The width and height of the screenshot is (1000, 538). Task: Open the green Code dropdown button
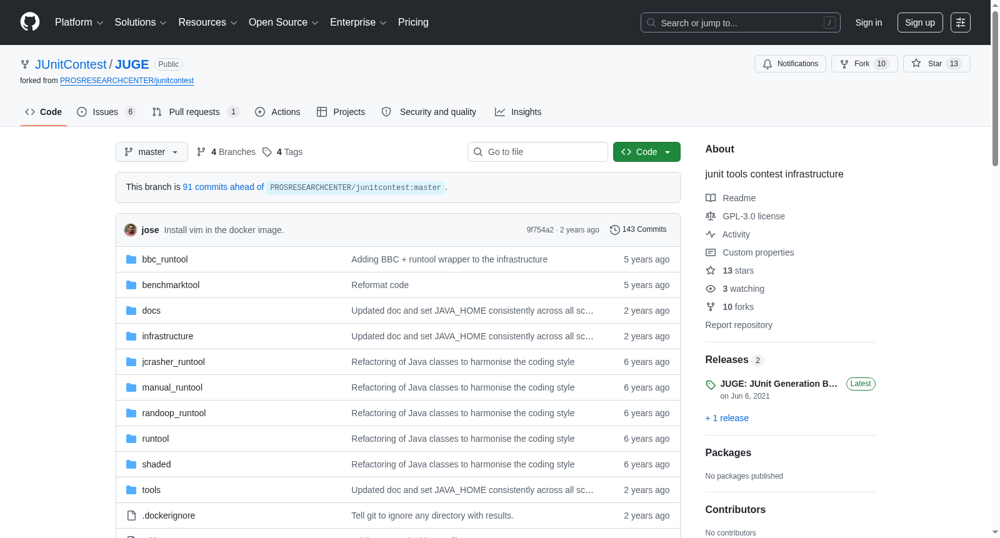(647, 152)
